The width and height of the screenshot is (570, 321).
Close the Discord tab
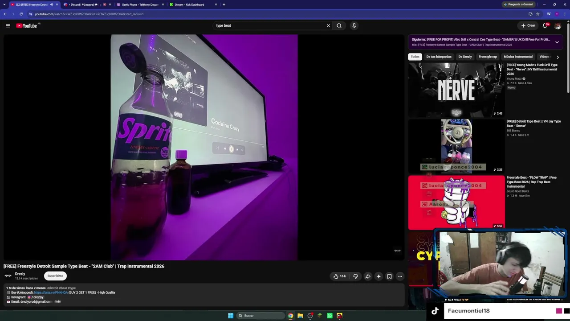tap(110, 4)
